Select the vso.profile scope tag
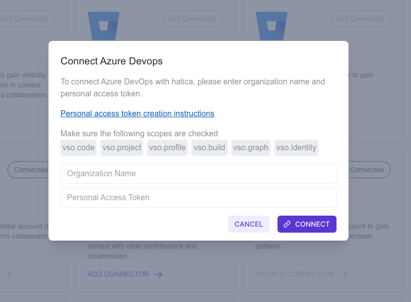411x302 pixels. 167,148
